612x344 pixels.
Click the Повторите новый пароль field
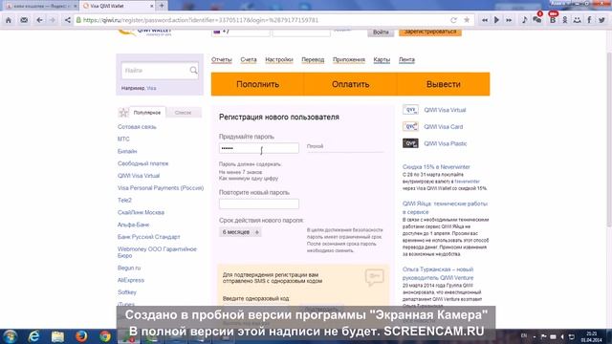click(259, 204)
